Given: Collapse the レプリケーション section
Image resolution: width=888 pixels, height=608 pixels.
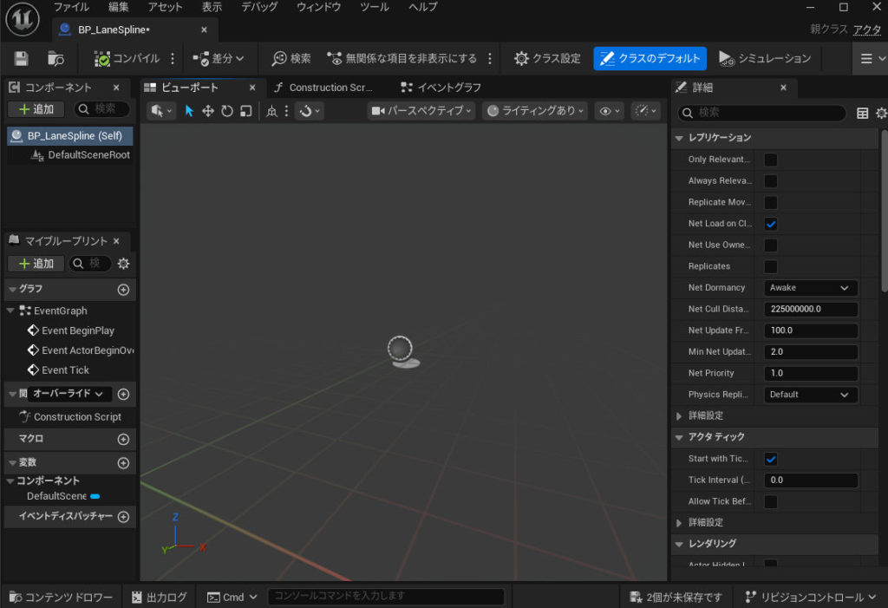Looking at the screenshot, I should pyautogui.click(x=679, y=138).
